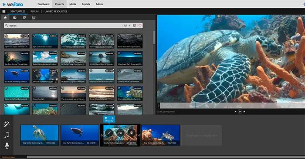Play the preview video
This screenshot has width=305, height=159.
click(x=240, y=112)
